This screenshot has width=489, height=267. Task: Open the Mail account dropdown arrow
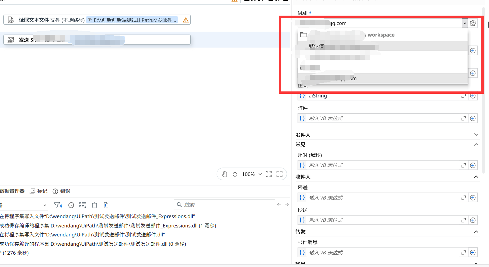click(x=464, y=23)
